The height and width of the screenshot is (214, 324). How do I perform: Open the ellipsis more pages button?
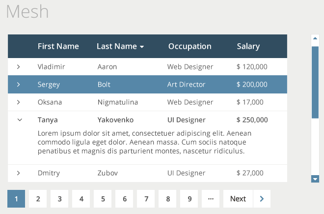pyautogui.click(x=211, y=199)
